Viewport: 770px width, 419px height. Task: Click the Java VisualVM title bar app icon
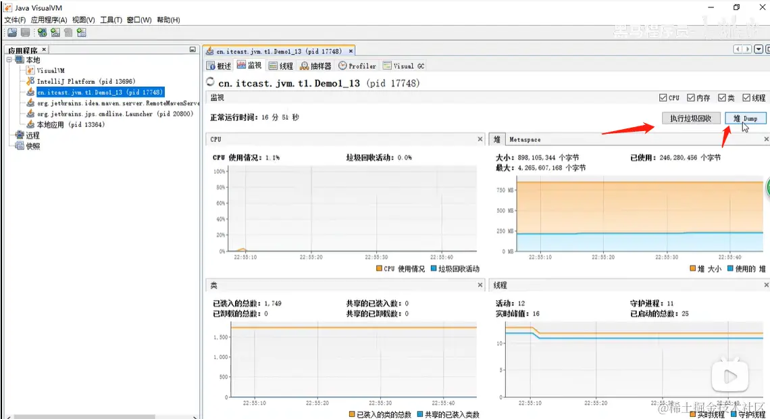point(8,8)
